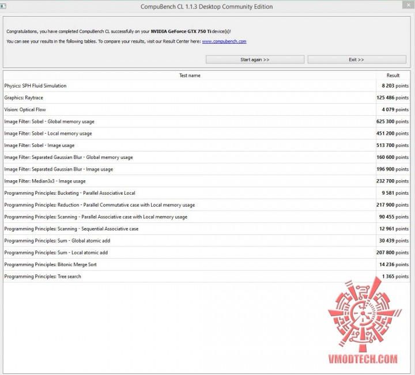Click the 90 455 points result
The height and width of the screenshot is (375, 415).
click(x=394, y=217)
